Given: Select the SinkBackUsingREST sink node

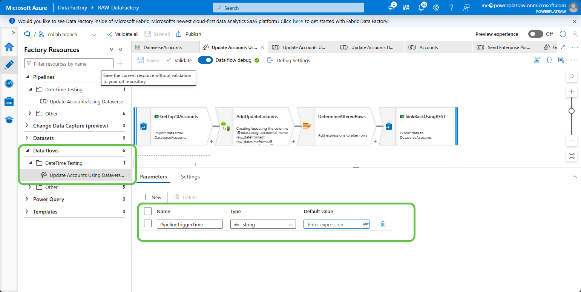Looking at the screenshot, I should coord(419,126).
